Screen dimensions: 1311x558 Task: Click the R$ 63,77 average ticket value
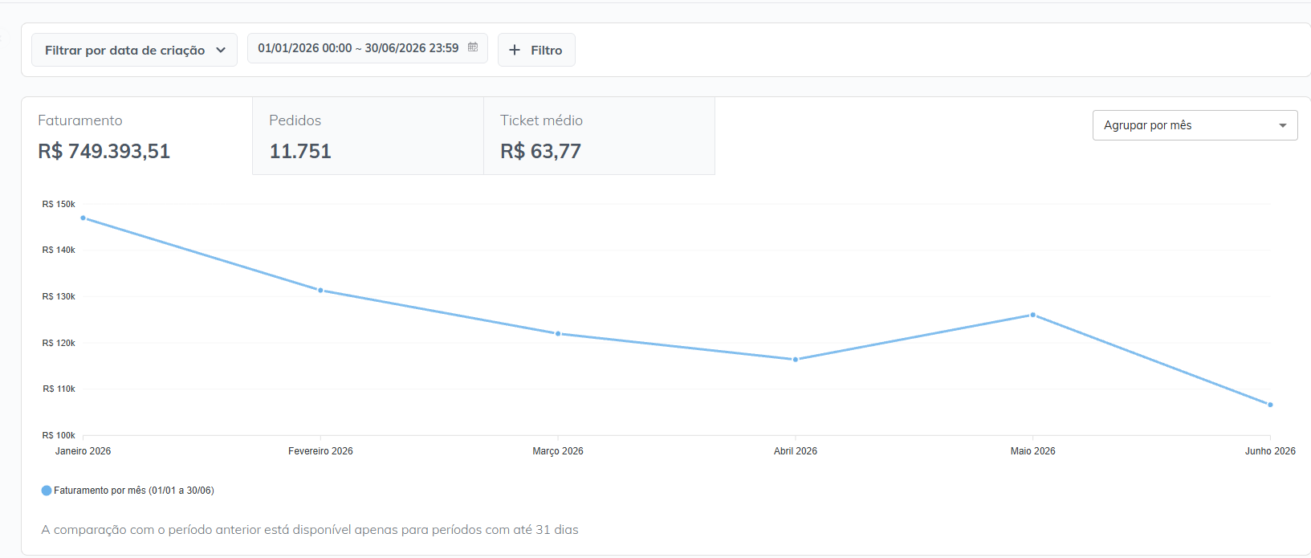(x=540, y=151)
